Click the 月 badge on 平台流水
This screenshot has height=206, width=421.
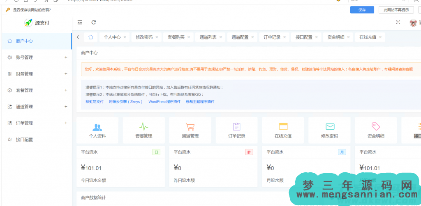tap(342, 152)
